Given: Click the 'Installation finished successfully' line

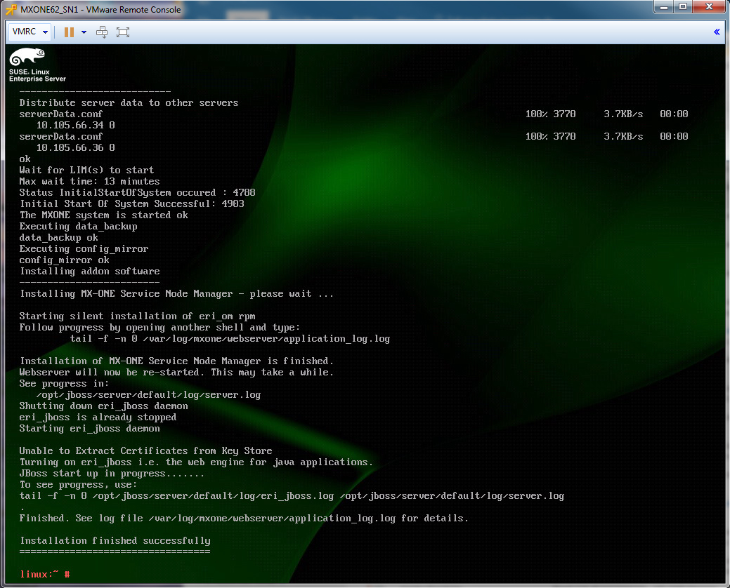Looking at the screenshot, I should [x=115, y=540].
